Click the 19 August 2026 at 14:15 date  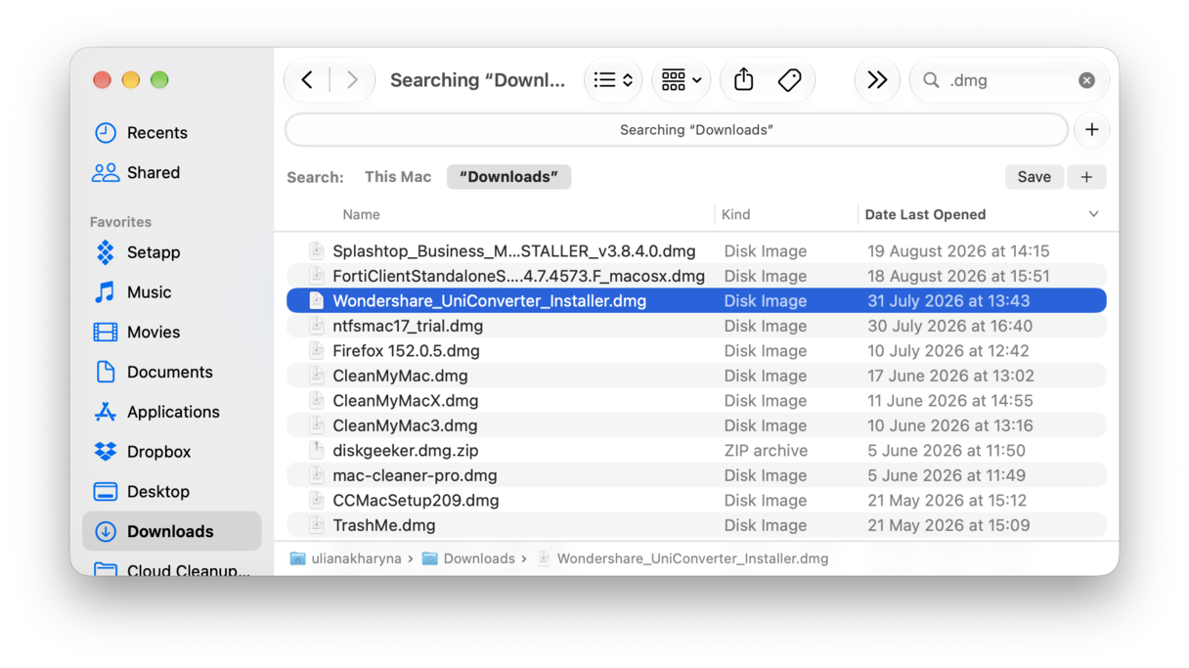(958, 251)
